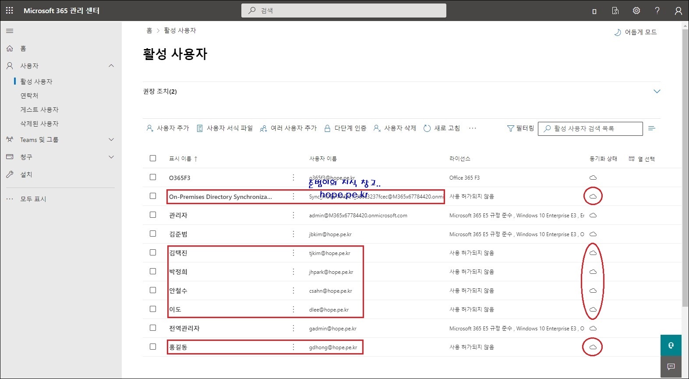Image resolution: width=689 pixels, height=379 pixels.
Task: Click the top 검색 search box
Action: pyautogui.click(x=344, y=11)
